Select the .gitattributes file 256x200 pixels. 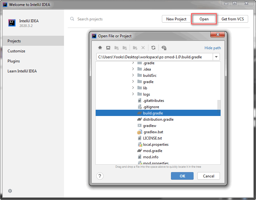158,100
